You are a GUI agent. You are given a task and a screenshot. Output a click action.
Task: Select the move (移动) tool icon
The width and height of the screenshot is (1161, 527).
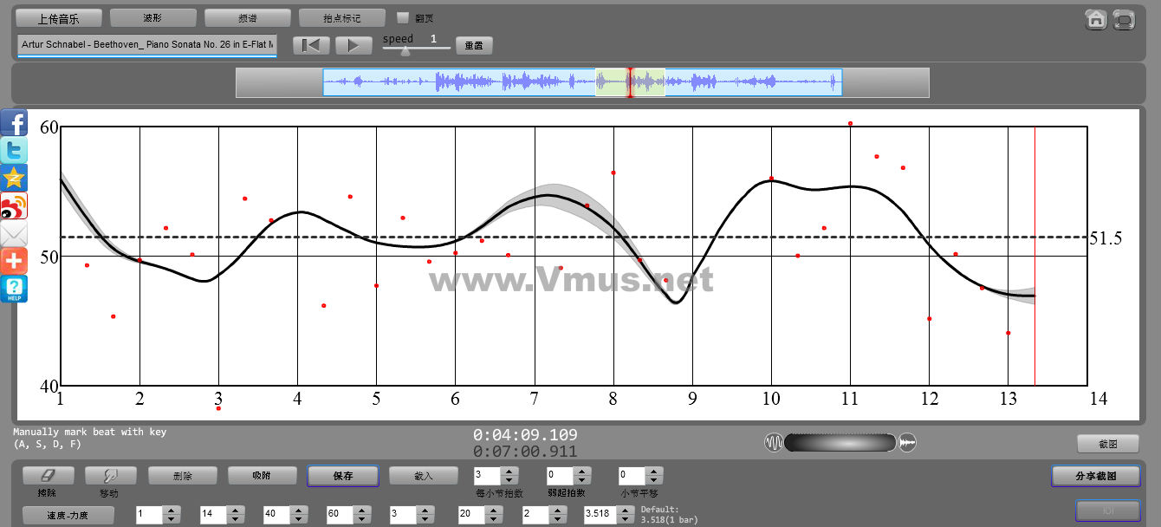(x=110, y=475)
